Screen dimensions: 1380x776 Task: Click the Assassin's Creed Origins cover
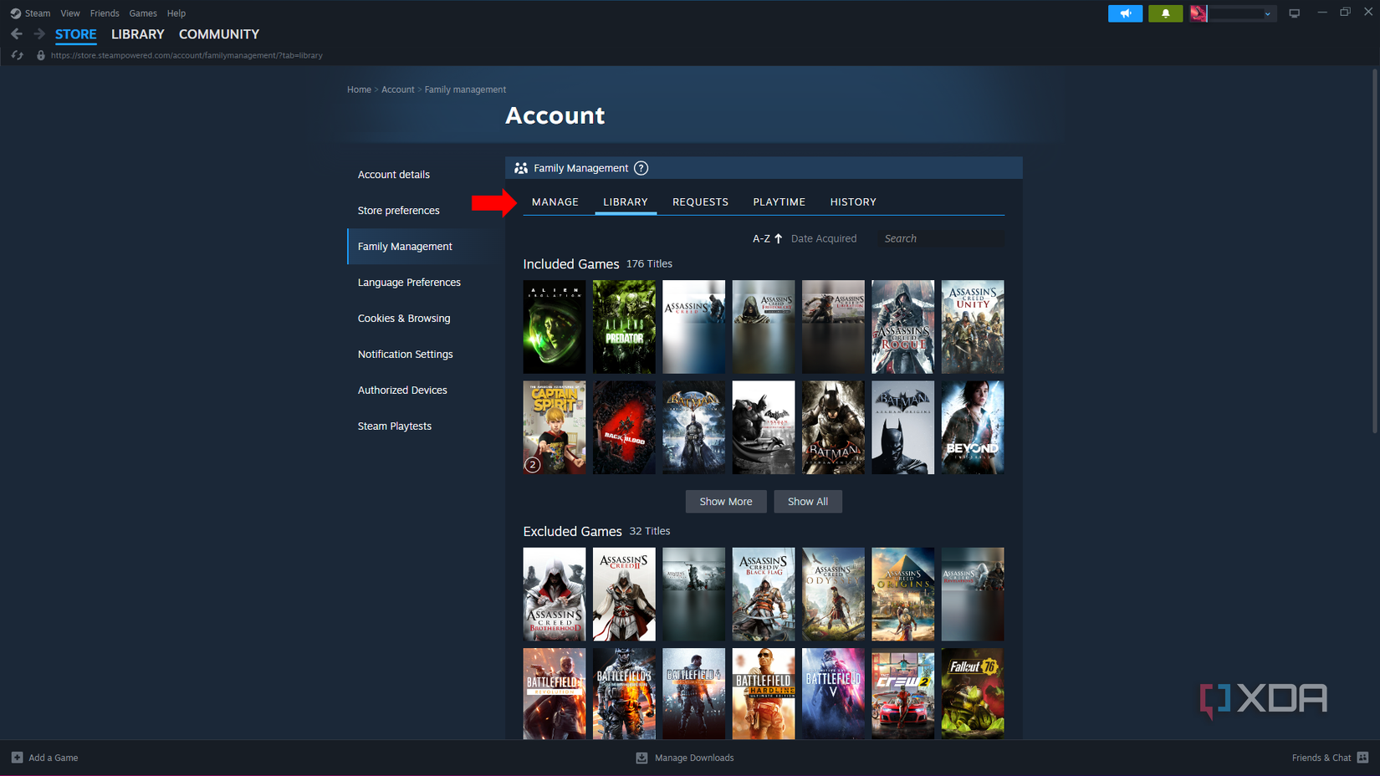(x=902, y=595)
